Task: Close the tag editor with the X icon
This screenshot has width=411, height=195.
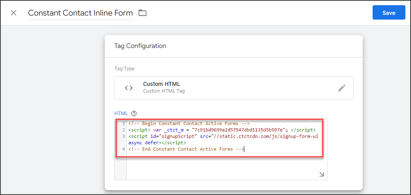Action: point(14,13)
